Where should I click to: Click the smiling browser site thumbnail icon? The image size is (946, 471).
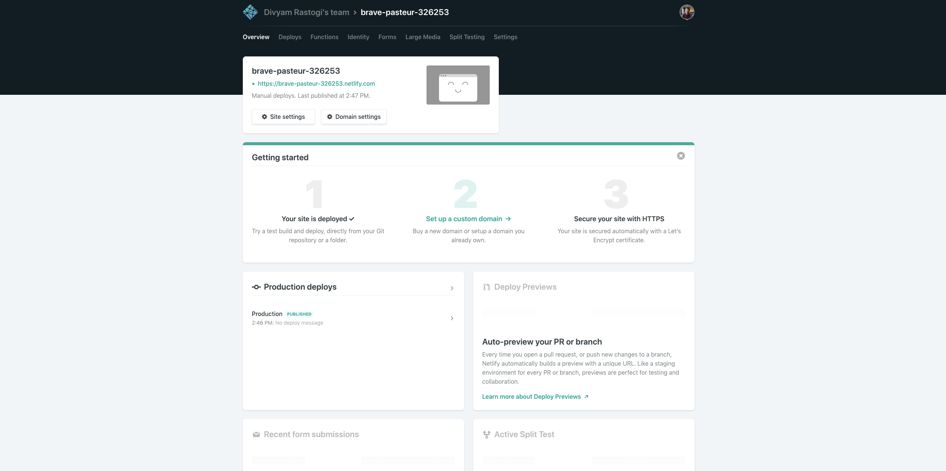458,85
